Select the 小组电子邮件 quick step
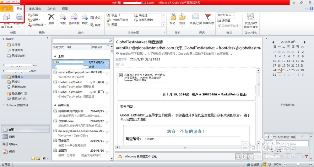This screenshot has height=167, width=314. point(117,20)
